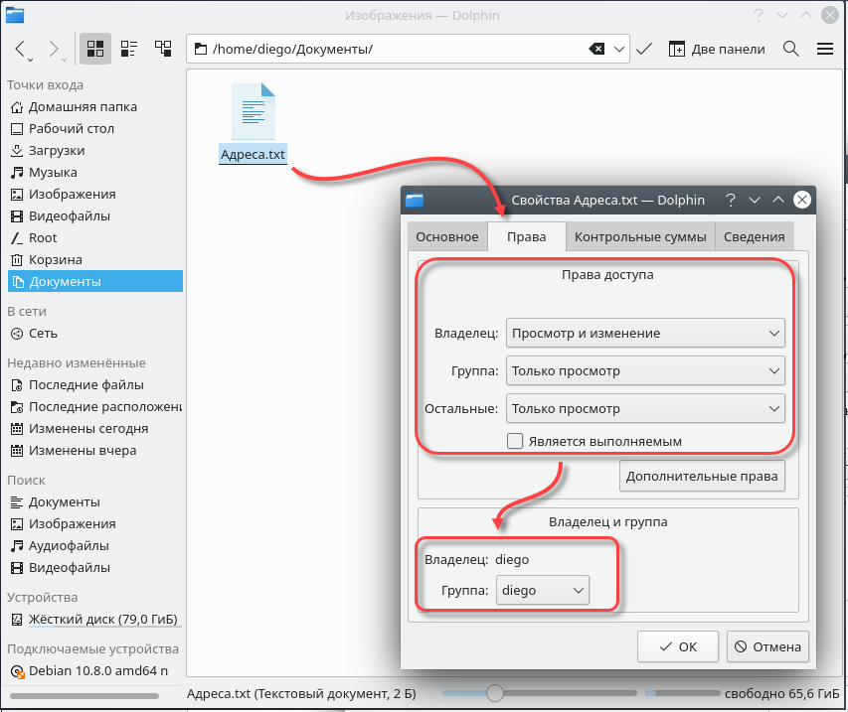Viewport: 848px width, 712px height.
Task: Switch to icons view mode in toolbar
Action: click(95, 49)
